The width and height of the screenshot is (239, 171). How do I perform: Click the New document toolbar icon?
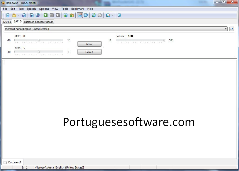point(8,15)
